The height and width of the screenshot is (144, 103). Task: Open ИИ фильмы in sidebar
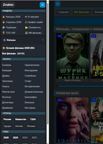click(35, 33)
